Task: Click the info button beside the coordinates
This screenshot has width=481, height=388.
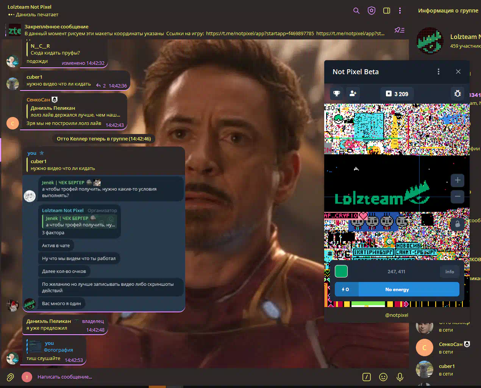Action: [450, 271]
